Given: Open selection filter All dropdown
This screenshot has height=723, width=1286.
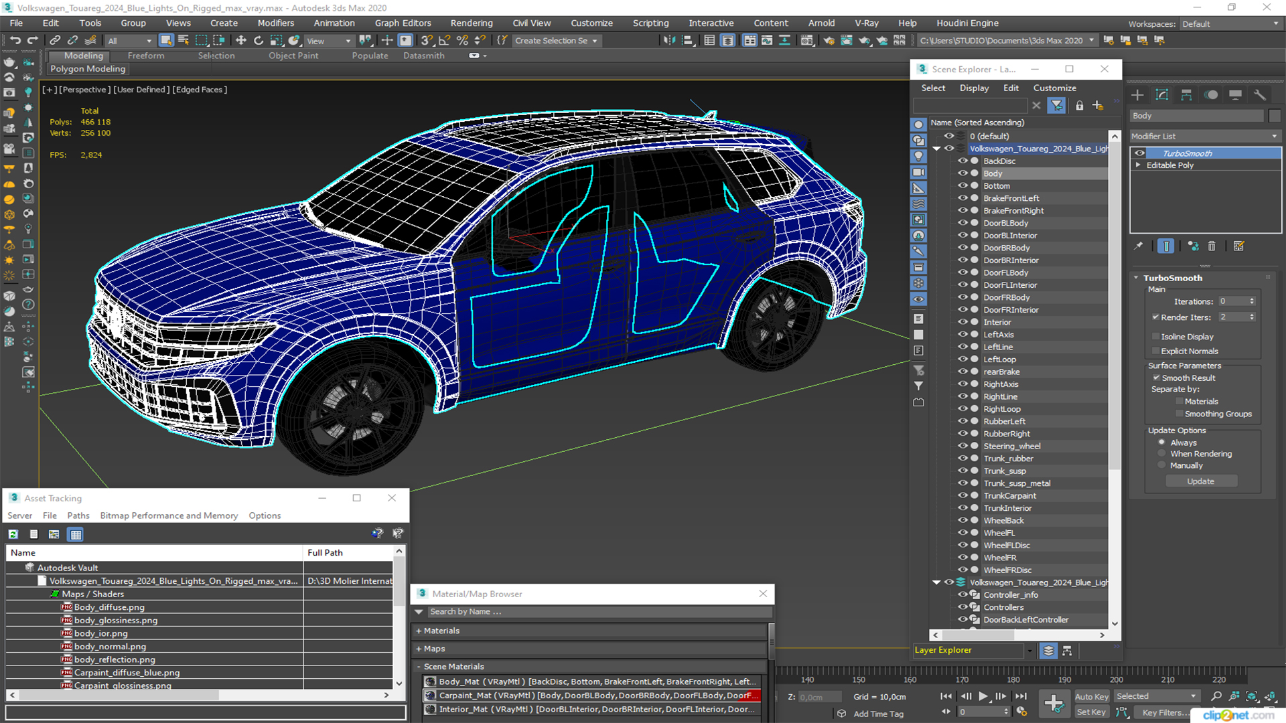Looking at the screenshot, I should tap(129, 41).
